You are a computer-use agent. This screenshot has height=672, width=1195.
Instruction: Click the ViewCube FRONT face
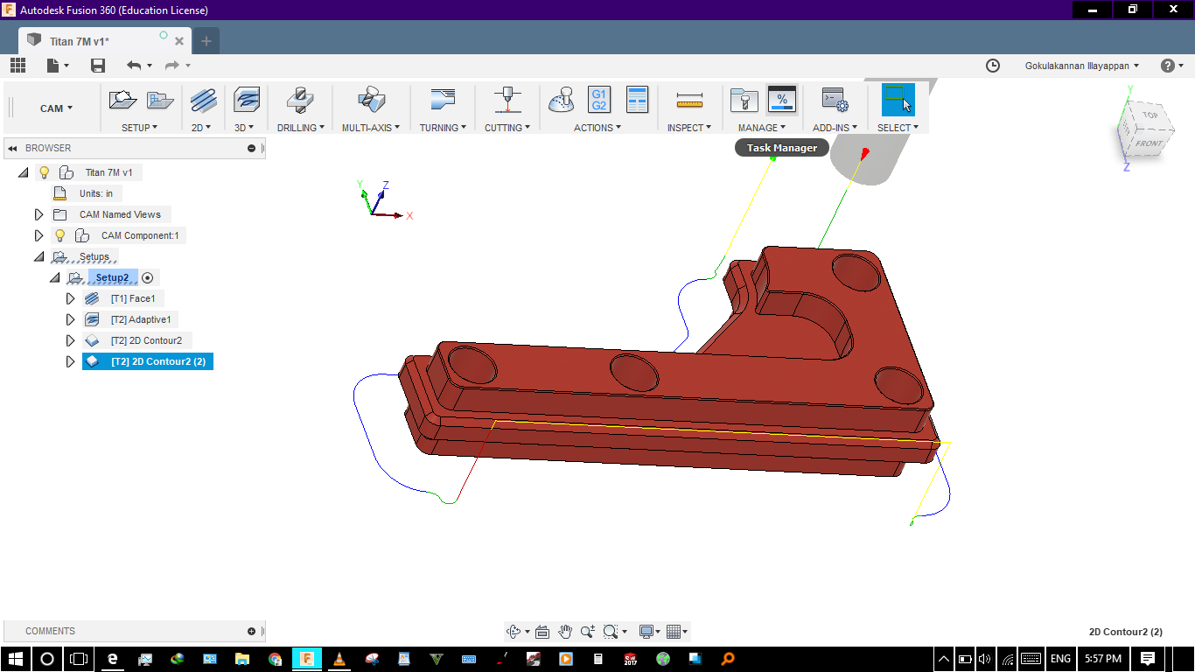tap(1149, 143)
